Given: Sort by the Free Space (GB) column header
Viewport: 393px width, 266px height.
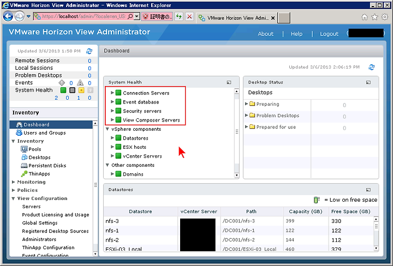Looking at the screenshot, I should (350, 211).
